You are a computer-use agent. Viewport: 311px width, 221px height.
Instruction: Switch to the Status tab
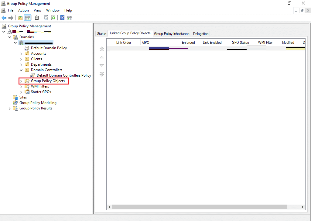pos(101,34)
